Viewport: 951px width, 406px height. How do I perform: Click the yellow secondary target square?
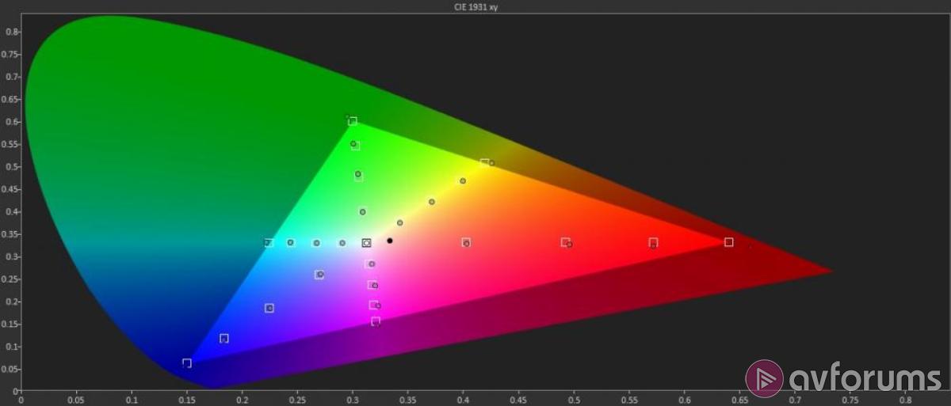click(x=484, y=163)
